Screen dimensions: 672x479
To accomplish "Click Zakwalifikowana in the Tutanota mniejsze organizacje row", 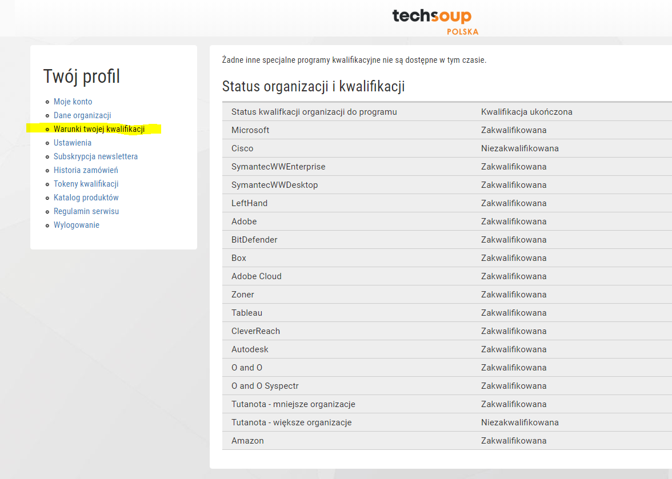I will tap(514, 404).
